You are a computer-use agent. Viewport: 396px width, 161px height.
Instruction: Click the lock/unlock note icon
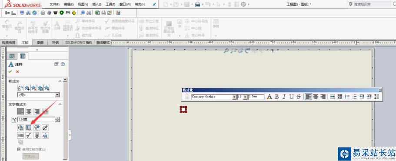pos(45,128)
